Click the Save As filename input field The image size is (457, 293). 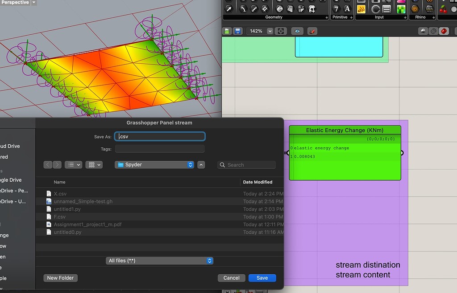coord(160,137)
